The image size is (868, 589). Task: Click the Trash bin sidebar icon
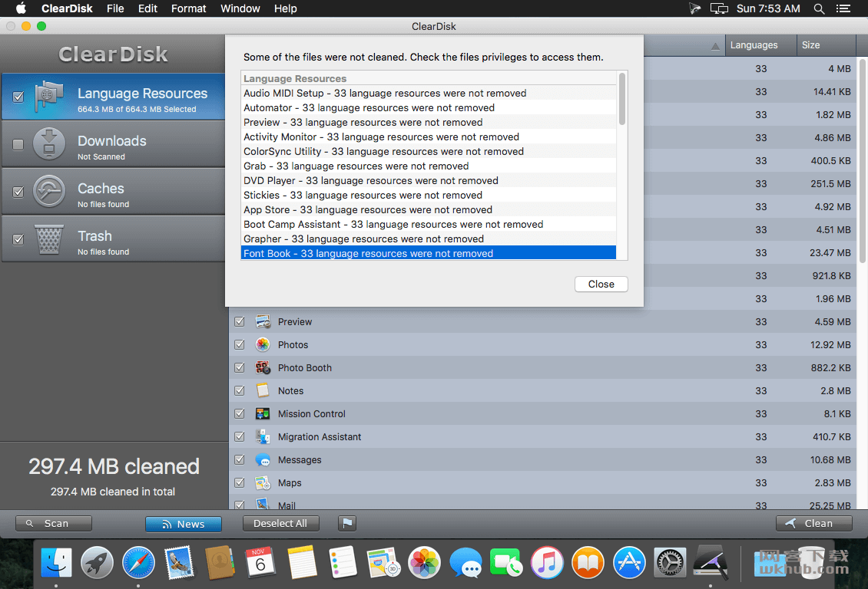point(48,239)
